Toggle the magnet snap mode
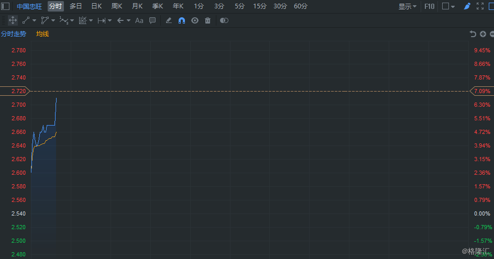494x259 pixels. click(182, 20)
